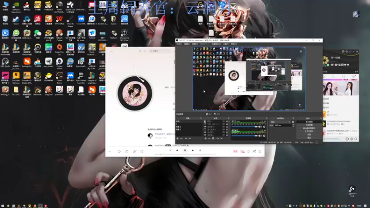Click the stop streaming button in OBS controls
370x208 pixels.
tap(309, 122)
